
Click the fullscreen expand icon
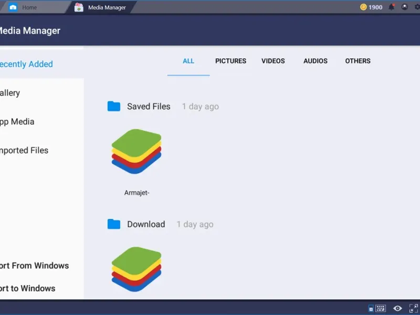pyautogui.click(x=414, y=309)
